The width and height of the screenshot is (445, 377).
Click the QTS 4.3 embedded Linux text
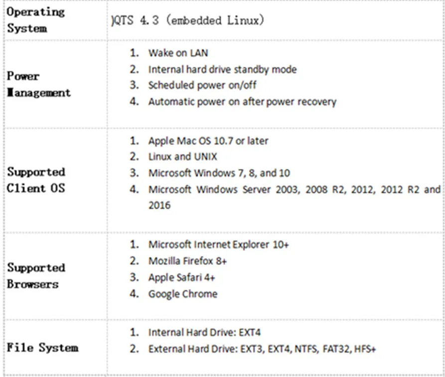click(x=187, y=21)
